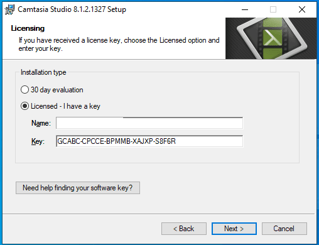
Task: Click the Licensing heading text
Action: (x=28, y=28)
